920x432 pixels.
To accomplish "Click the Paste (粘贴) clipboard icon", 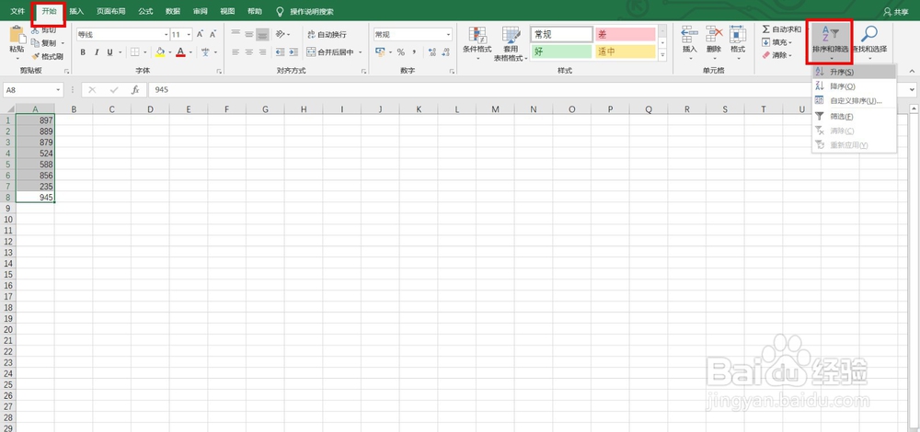I will [x=17, y=35].
